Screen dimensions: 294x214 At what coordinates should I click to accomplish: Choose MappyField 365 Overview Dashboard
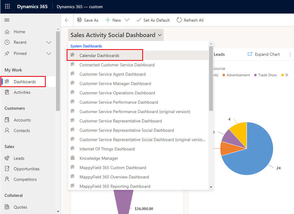138,177
